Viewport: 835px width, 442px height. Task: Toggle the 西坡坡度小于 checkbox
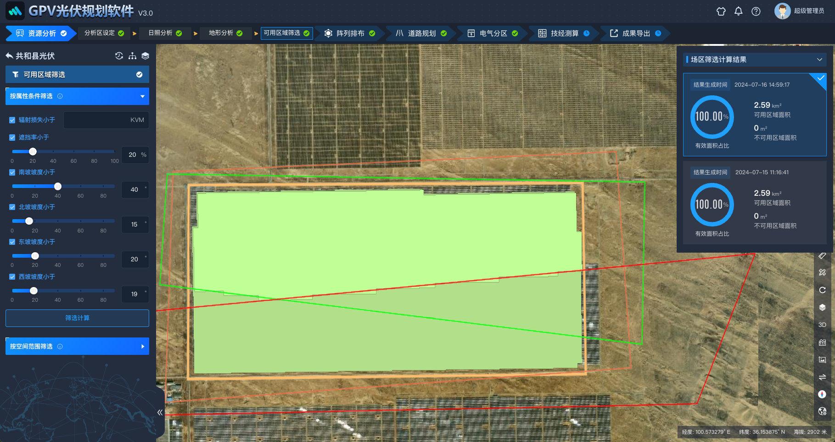click(12, 277)
